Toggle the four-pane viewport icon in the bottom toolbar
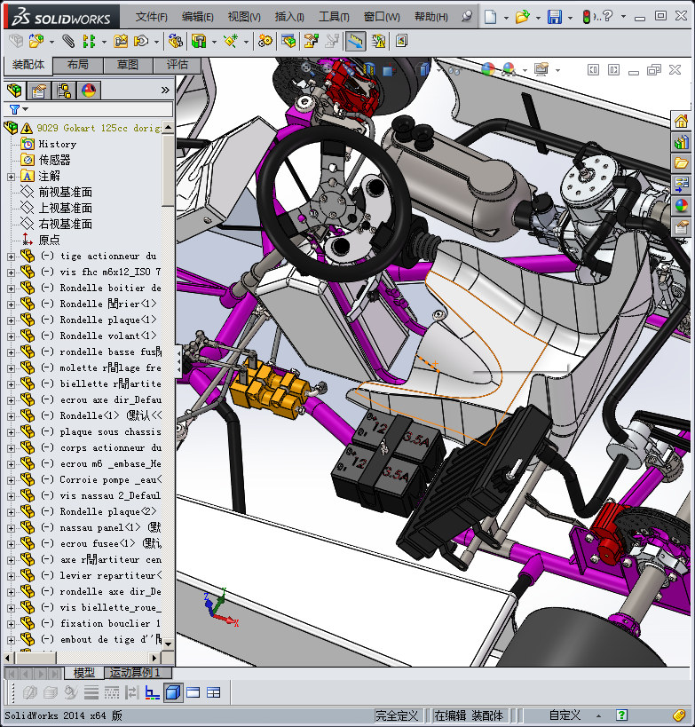The image size is (695, 727). click(213, 692)
